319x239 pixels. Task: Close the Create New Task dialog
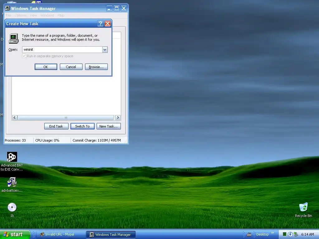(x=107, y=24)
